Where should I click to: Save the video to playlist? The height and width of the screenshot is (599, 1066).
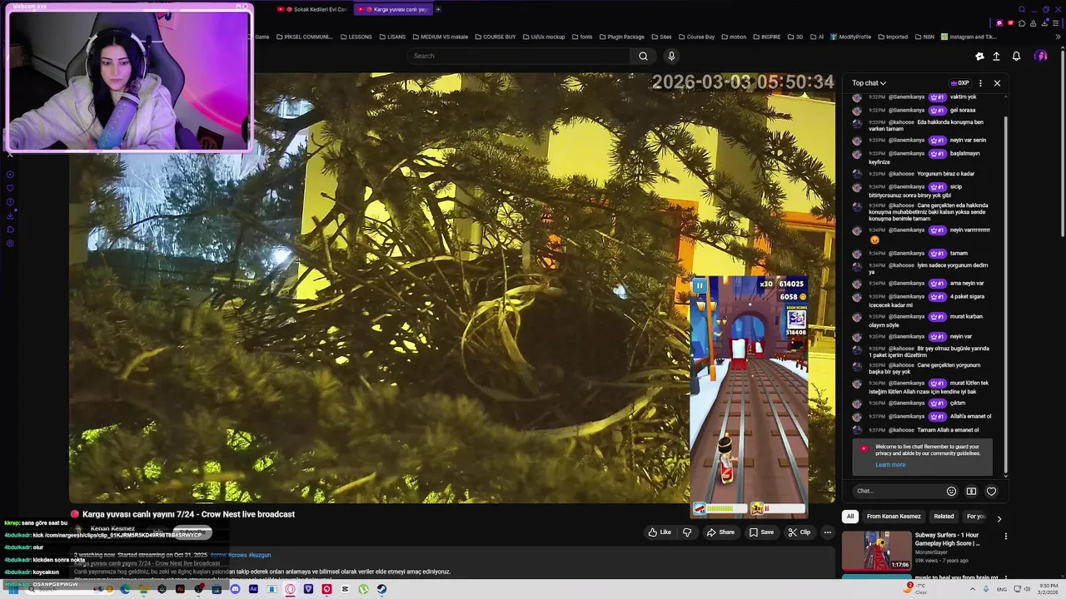(761, 532)
